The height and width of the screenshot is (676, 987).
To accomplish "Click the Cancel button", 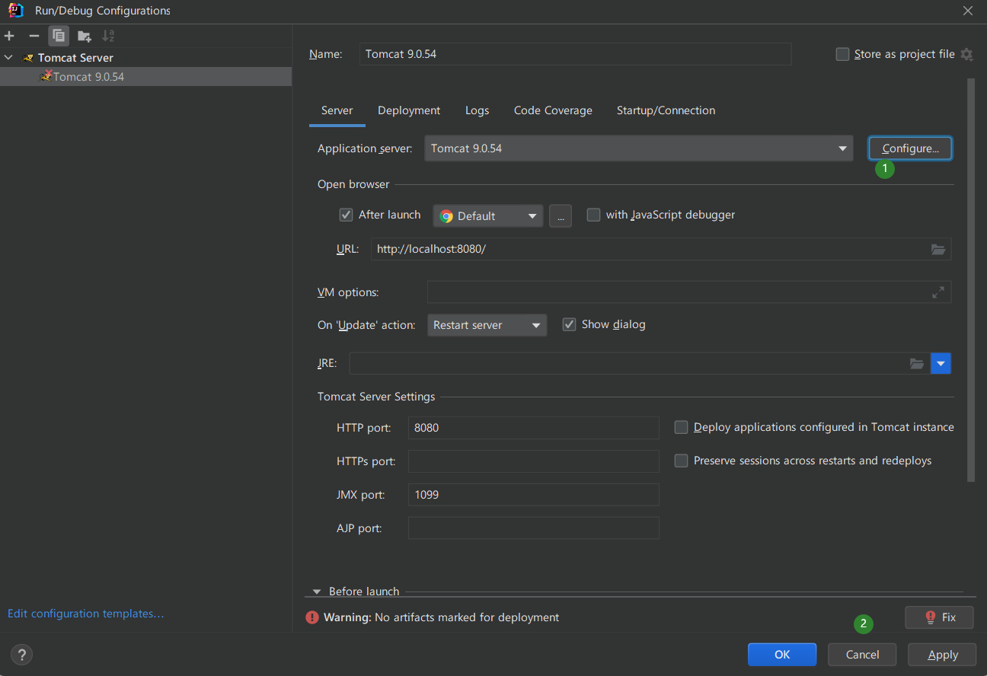I will coord(862,655).
